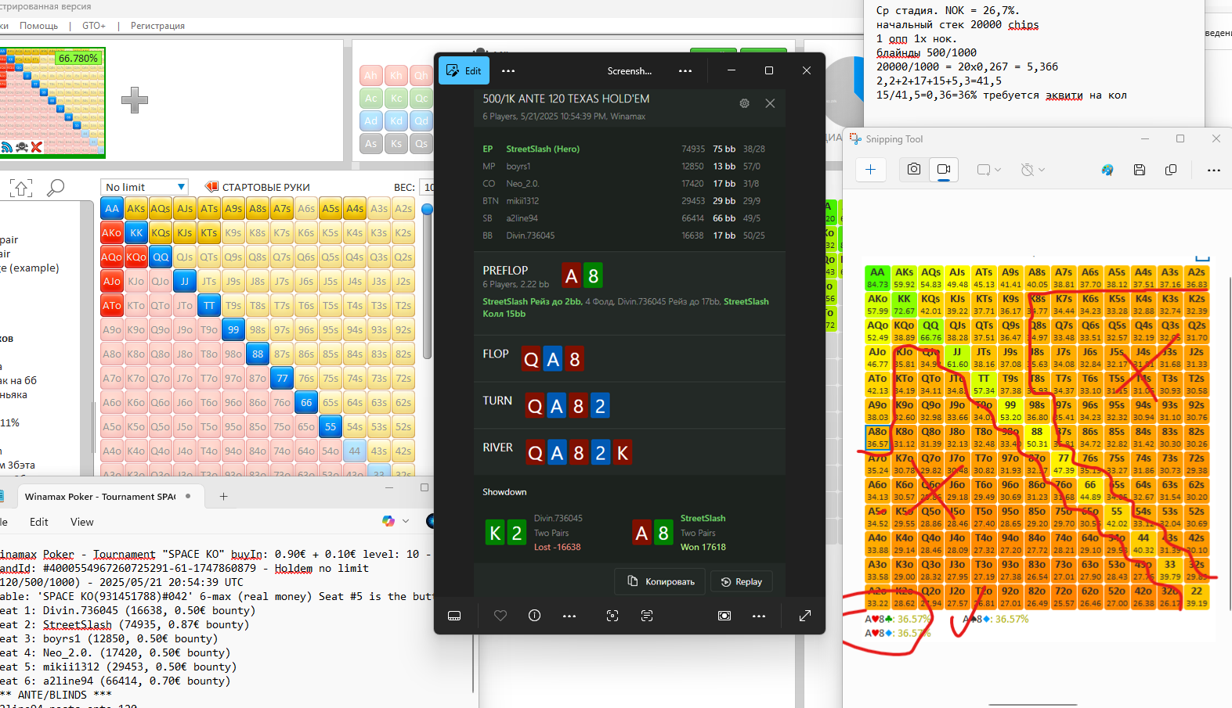This screenshot has width=1232, height=708.
Task: Click the СТАРТОВЫЕ РУКИ label button
Action: pyautogui.click(x=258, y=187)
